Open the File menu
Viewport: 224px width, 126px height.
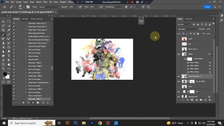(x=7, y=2)
